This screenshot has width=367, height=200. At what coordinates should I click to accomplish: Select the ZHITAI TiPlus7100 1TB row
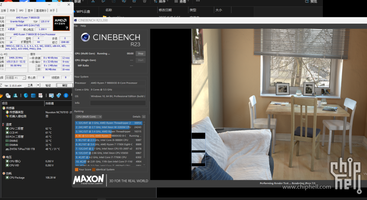36,149
